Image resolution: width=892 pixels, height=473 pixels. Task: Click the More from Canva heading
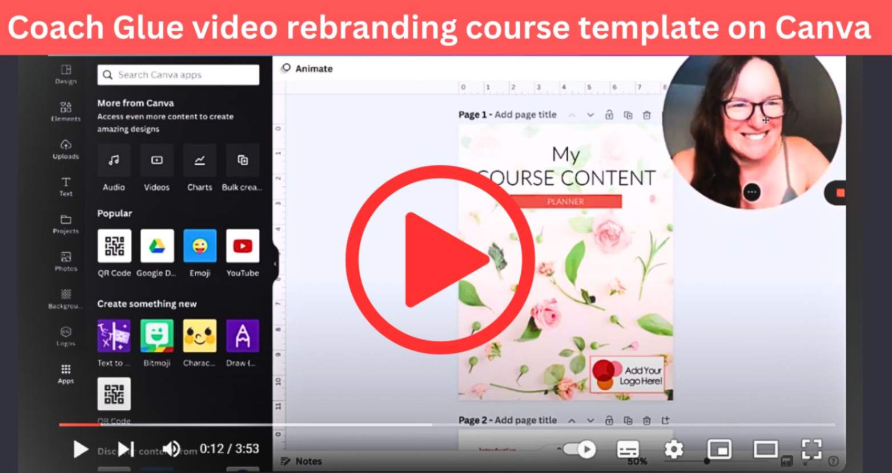135,103
